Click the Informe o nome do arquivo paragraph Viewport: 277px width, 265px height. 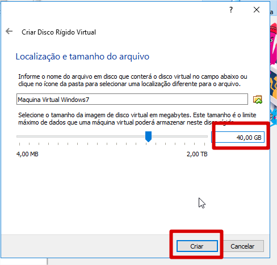133,80
